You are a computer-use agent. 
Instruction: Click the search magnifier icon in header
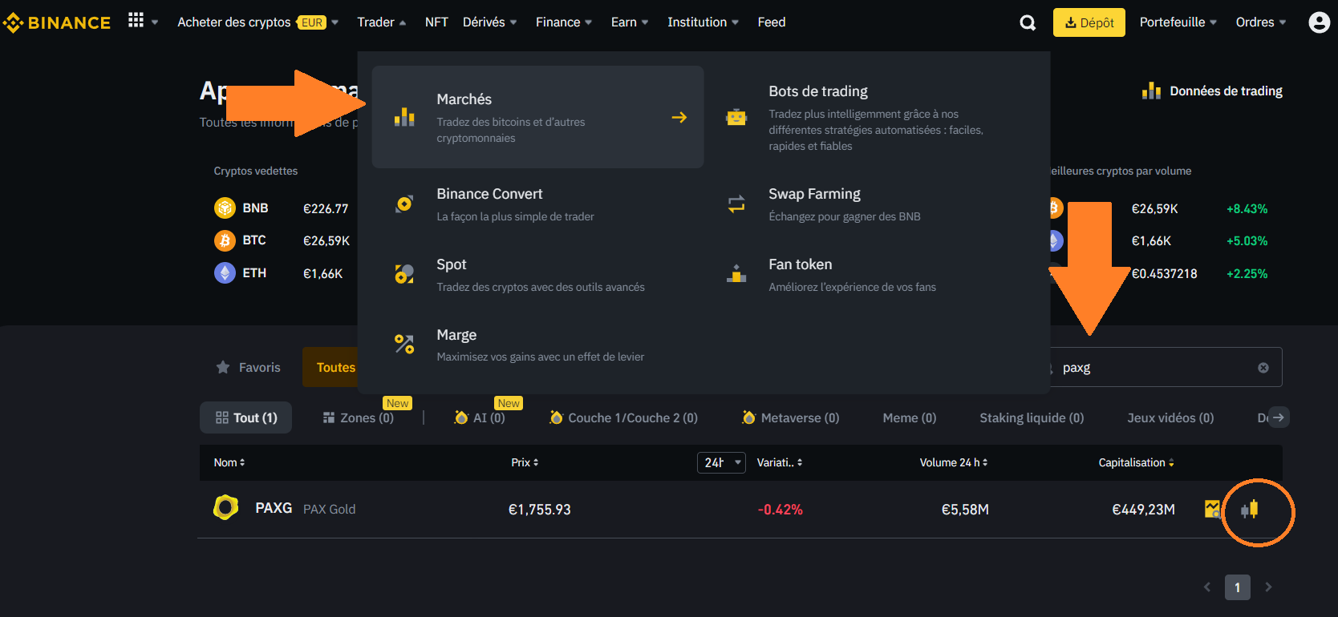tap(1028, 22)
